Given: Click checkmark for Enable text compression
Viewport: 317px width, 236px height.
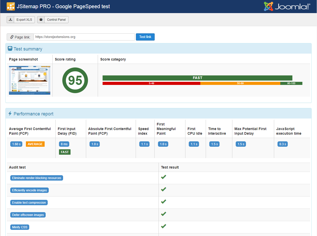Looking at the screenshot, I should click(164, 202).
